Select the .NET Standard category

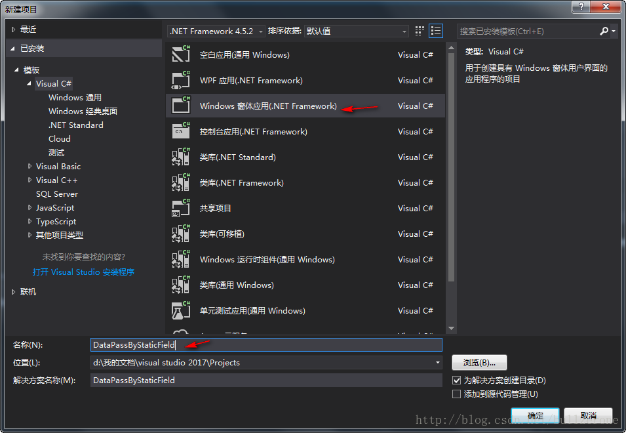tap(76, 125)
